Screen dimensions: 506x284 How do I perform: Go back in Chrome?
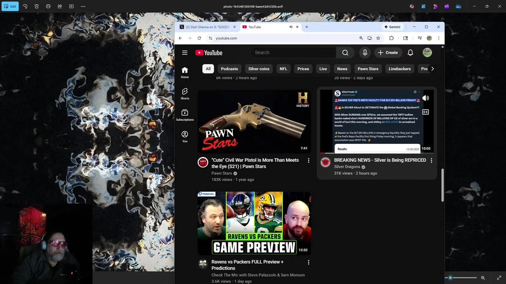[180, 38]
